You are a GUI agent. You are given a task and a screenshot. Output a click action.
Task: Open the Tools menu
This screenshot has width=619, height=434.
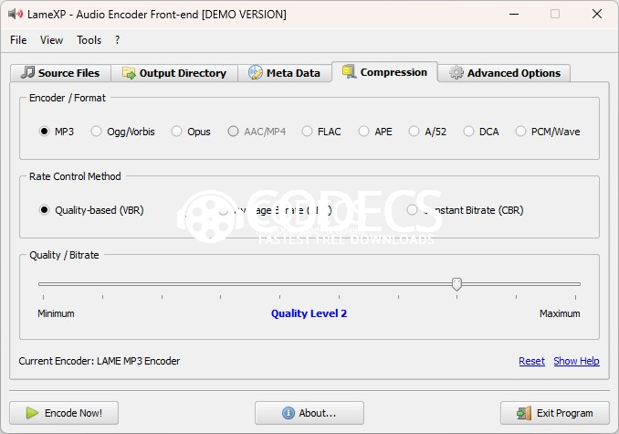(x=89, y=40)
